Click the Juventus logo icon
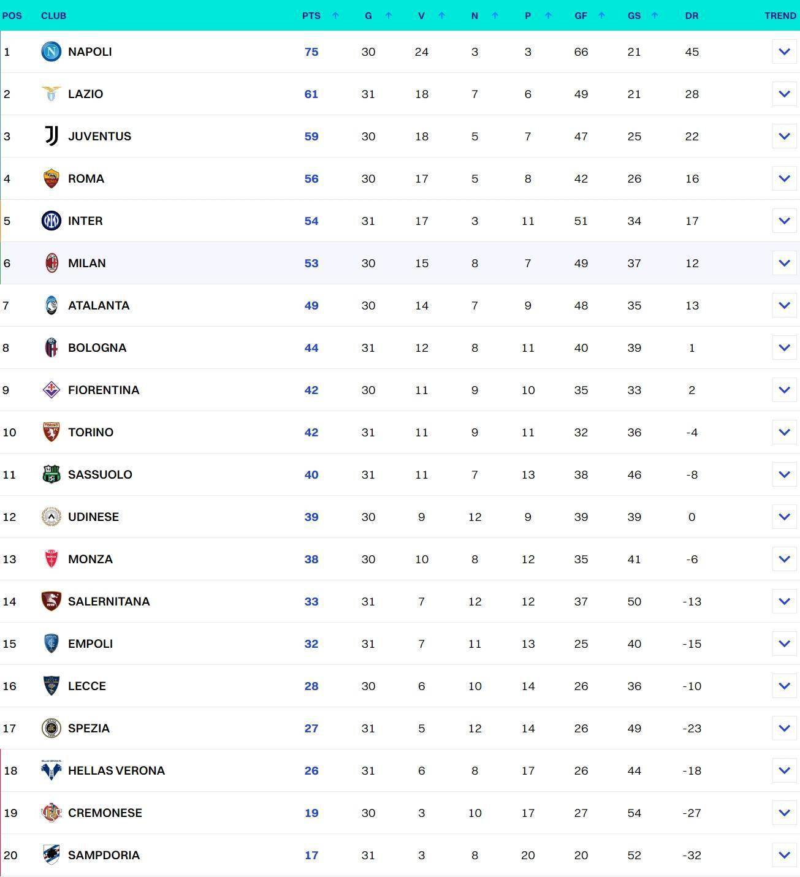The height and width of the screenshot is (877, 800). tap(51, 136)
